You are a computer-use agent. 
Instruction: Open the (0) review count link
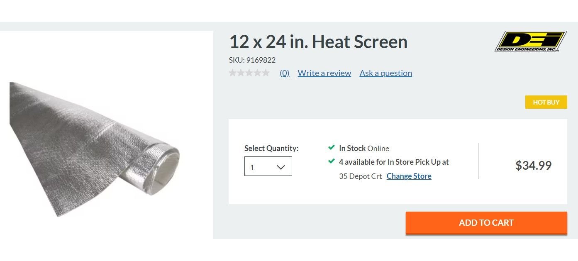[x=284, y=73]
